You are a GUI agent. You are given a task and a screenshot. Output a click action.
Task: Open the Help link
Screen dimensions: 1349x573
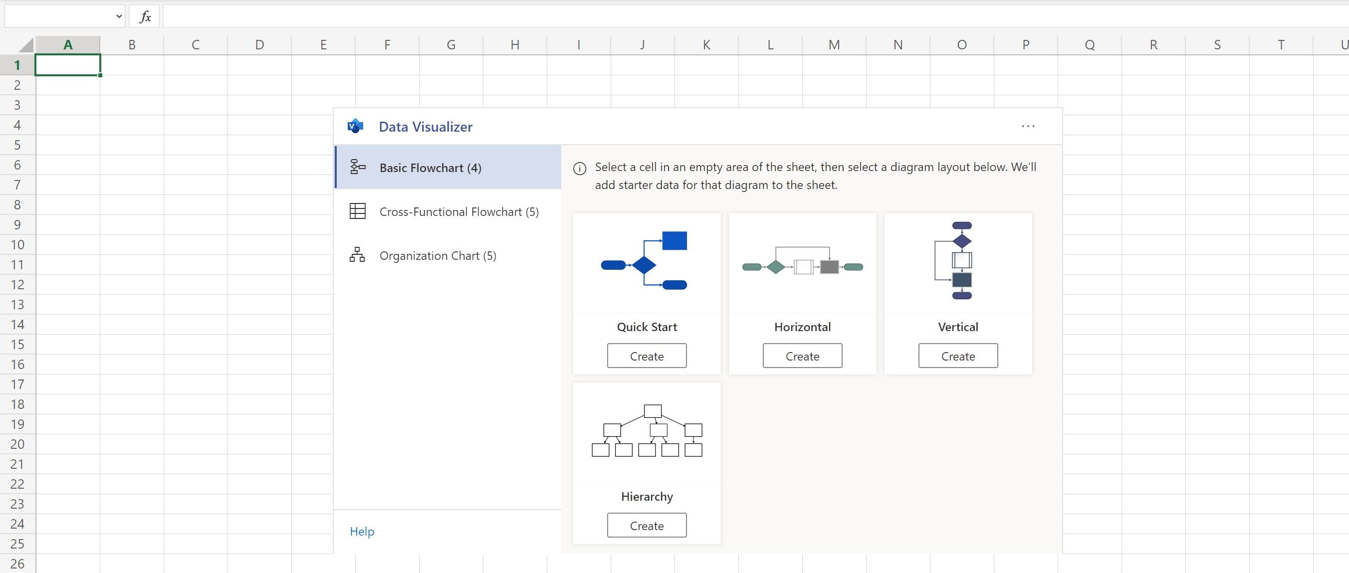(362, 531)
